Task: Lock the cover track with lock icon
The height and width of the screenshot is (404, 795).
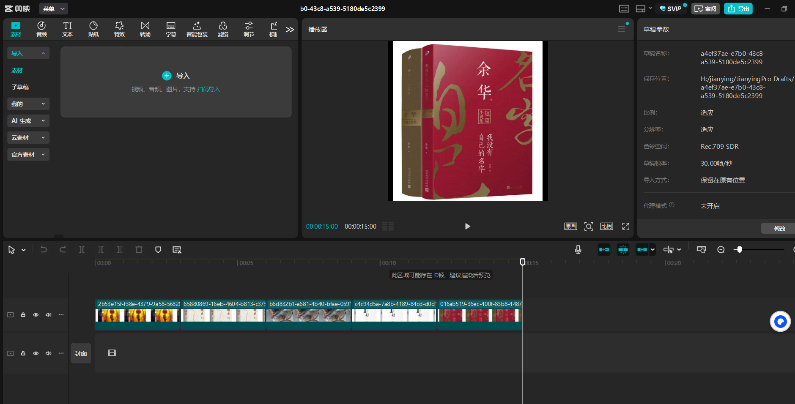Action: tap(23, 353)
